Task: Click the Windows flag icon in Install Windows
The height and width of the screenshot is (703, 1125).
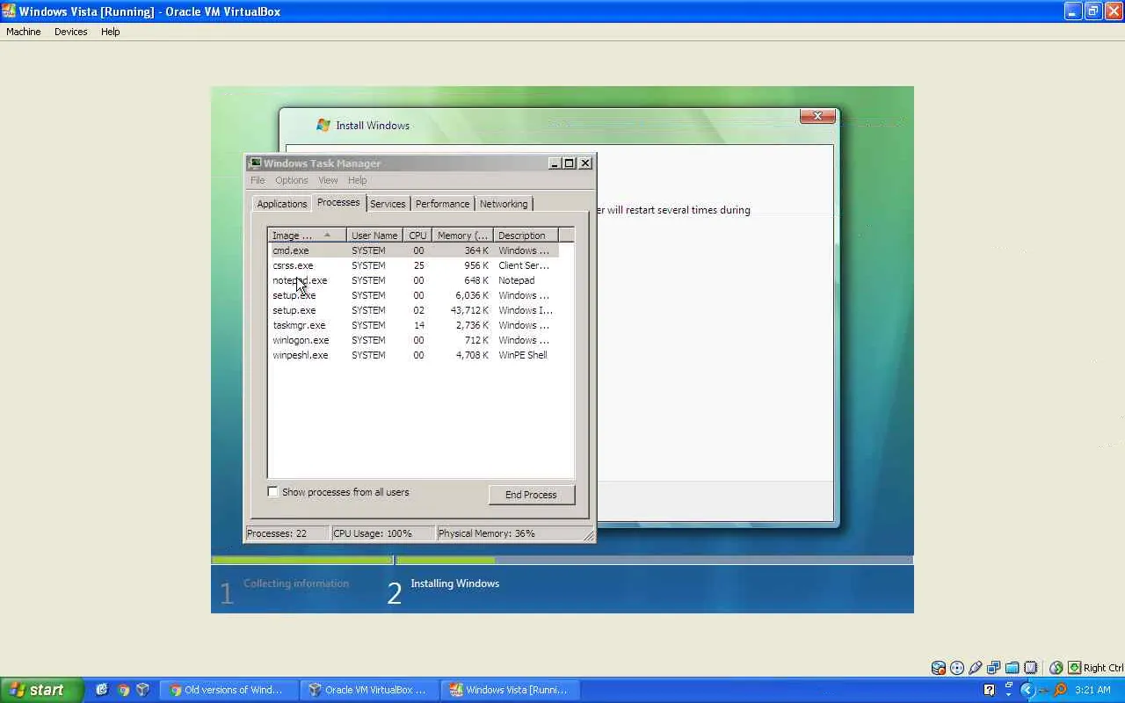Action: tap(323, 125)
